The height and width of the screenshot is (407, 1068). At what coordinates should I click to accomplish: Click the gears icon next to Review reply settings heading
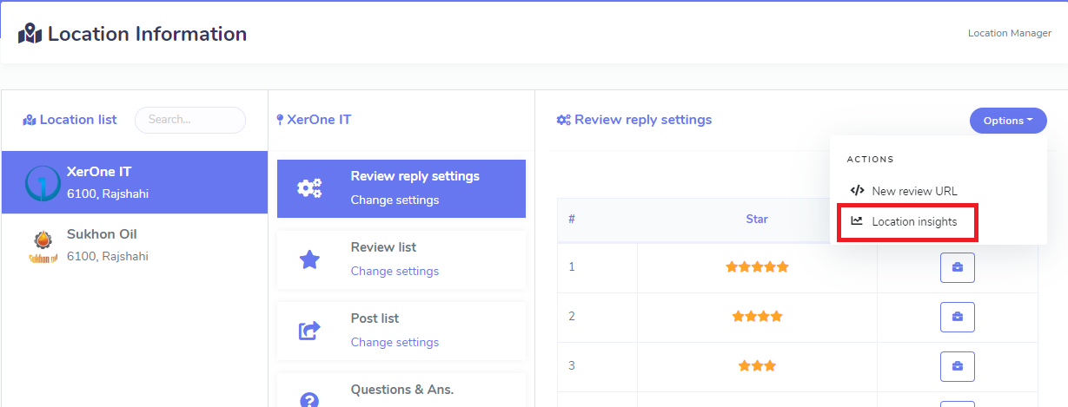563,120
